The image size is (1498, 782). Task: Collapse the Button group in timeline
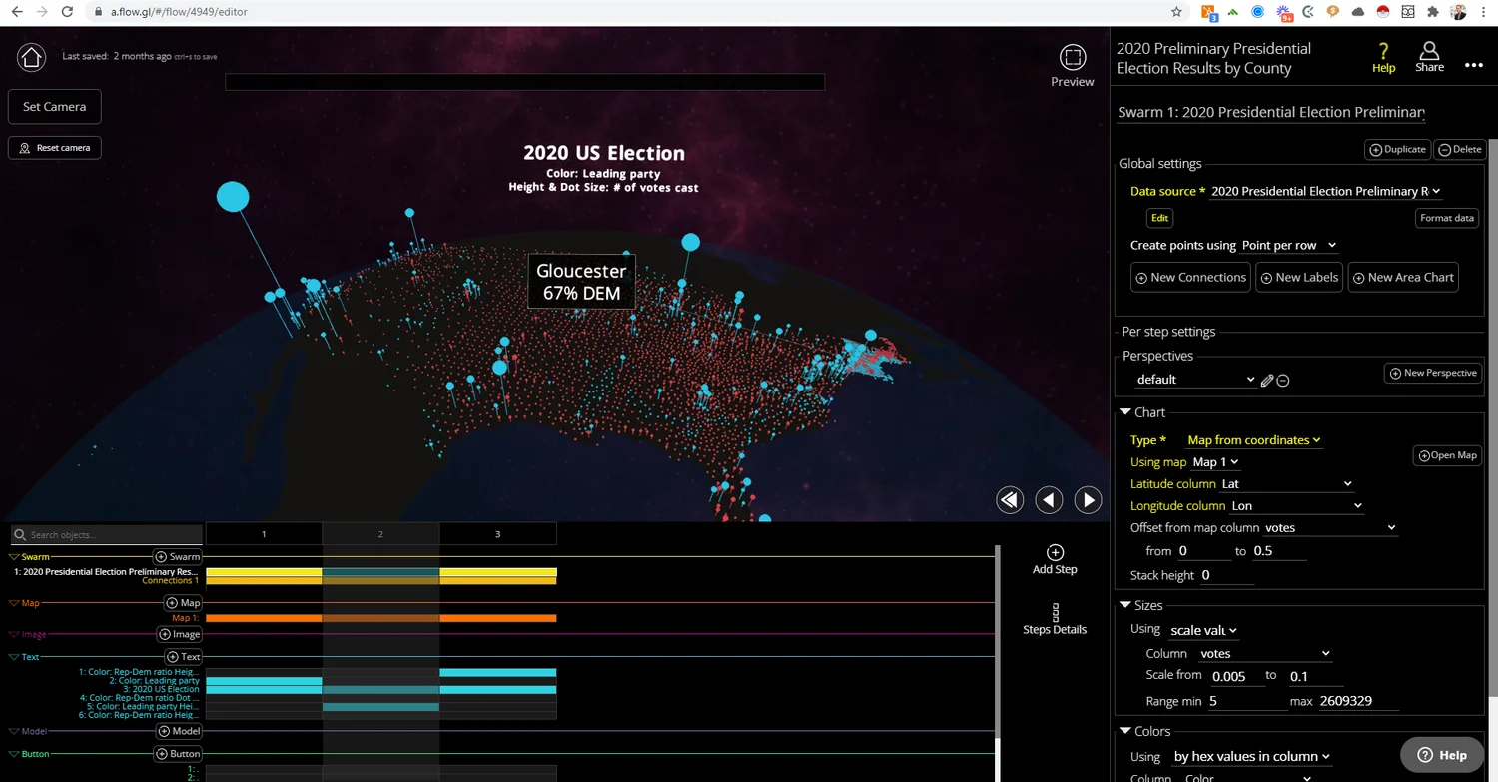coord(14,754)
